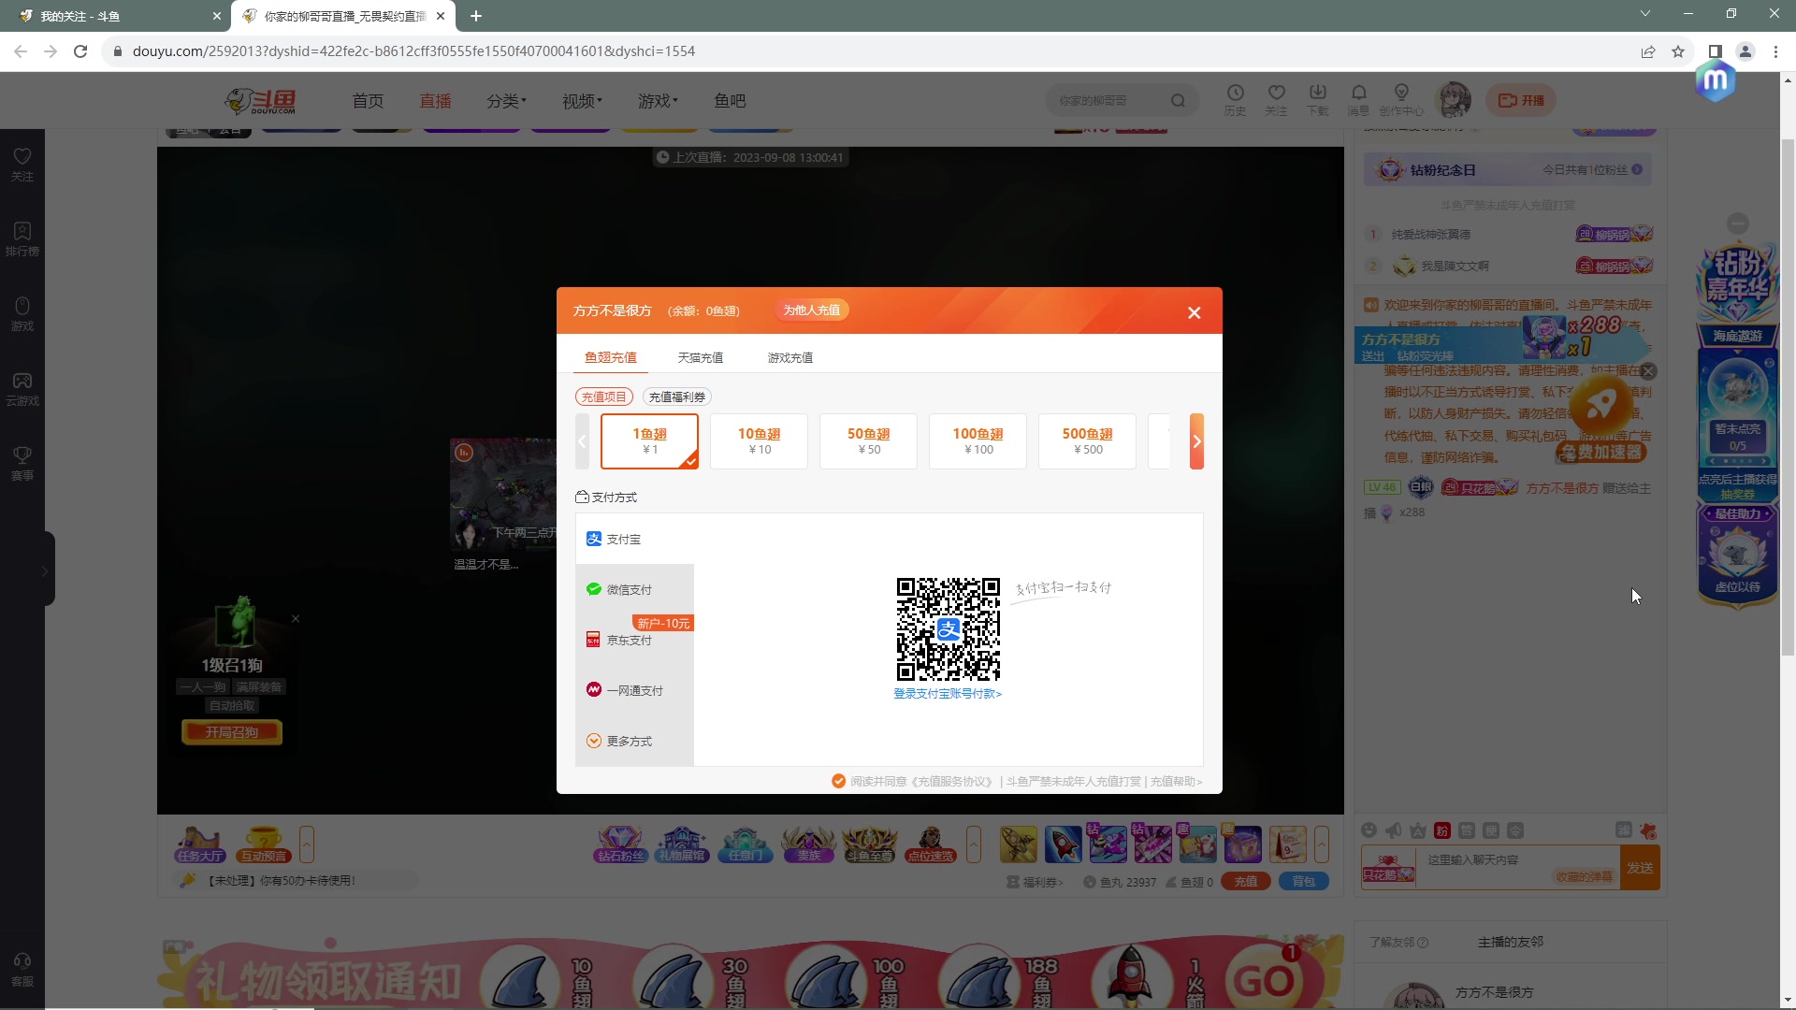Screen dimensions: 1796x1010
Task: Open the 关注 heart icon in header
Action: (x=1276, y=99)
